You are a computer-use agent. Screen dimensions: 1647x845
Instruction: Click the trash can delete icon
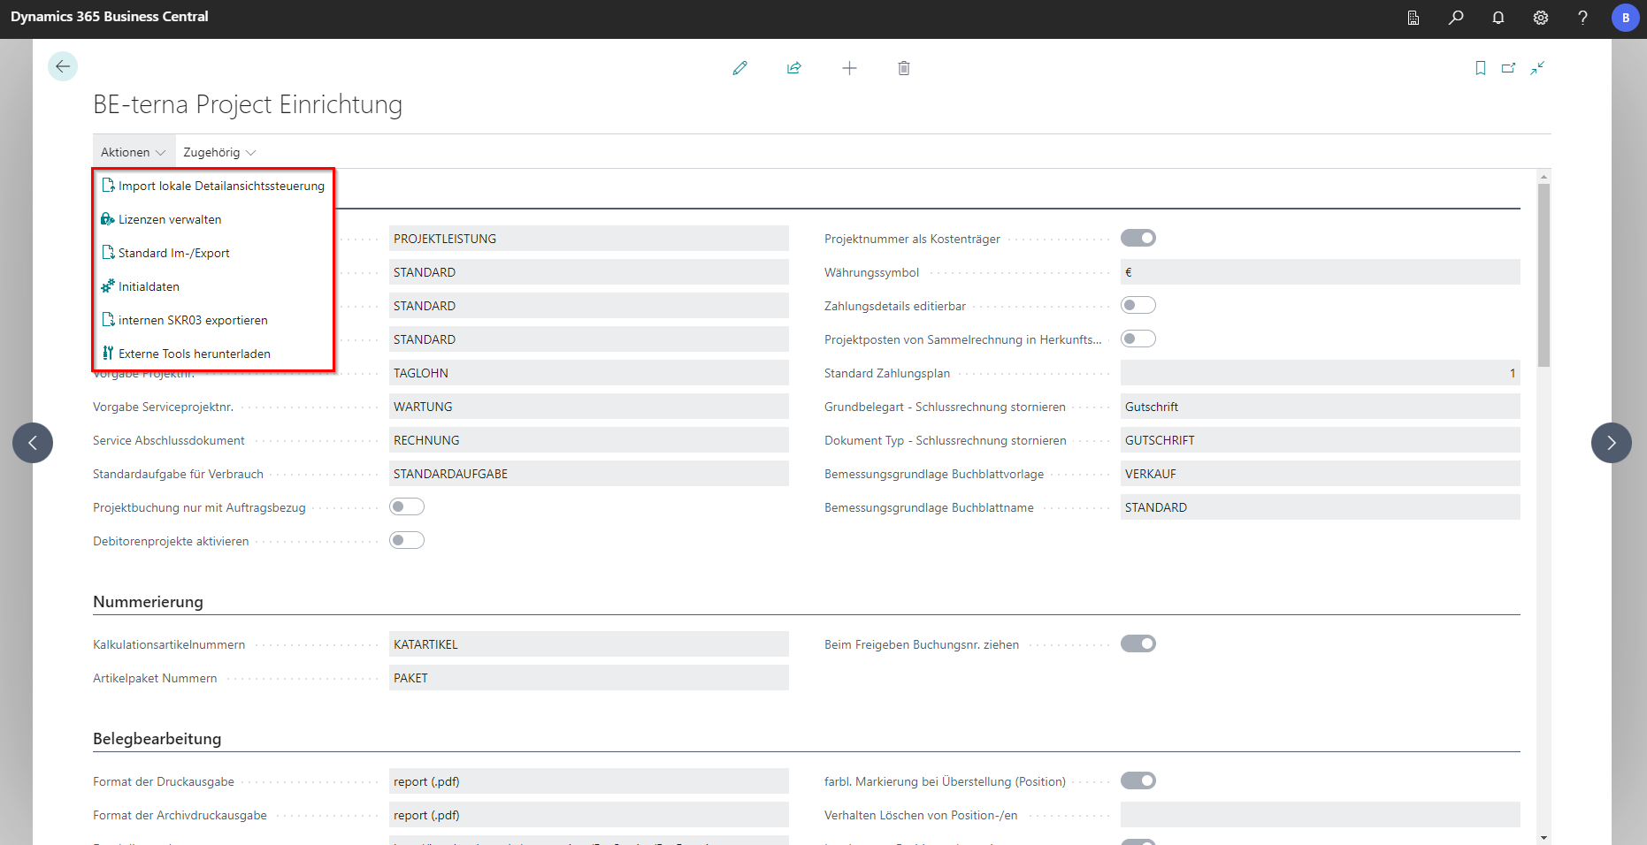point(903,68)
